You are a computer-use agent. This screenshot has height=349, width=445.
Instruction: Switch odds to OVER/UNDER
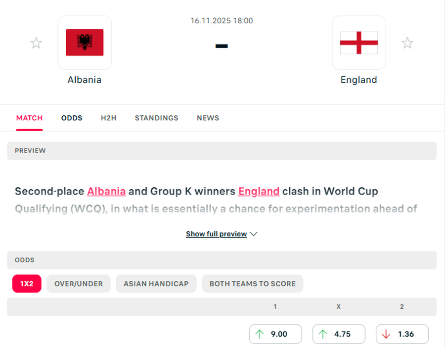coord(79,284)
